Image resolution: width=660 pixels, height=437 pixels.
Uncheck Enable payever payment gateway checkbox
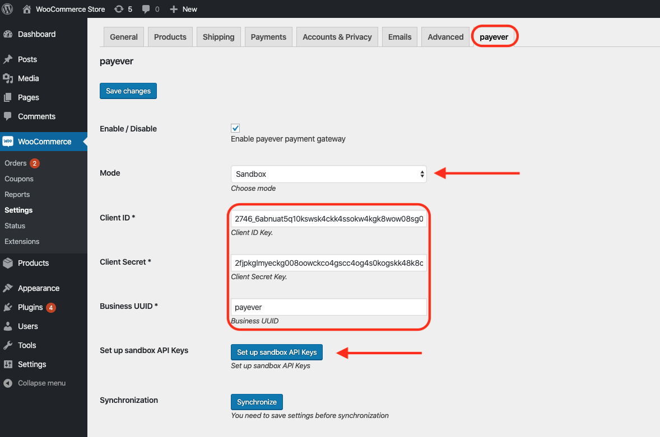[x=235, y=128]
